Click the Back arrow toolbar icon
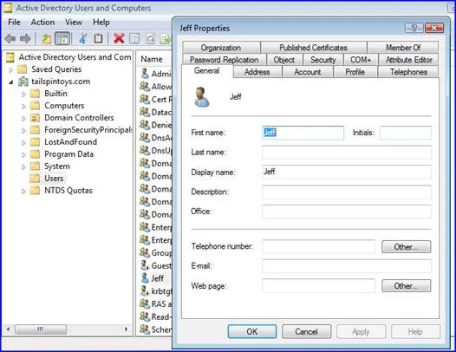Screen dimensions: 456x352 coord(10,38)
